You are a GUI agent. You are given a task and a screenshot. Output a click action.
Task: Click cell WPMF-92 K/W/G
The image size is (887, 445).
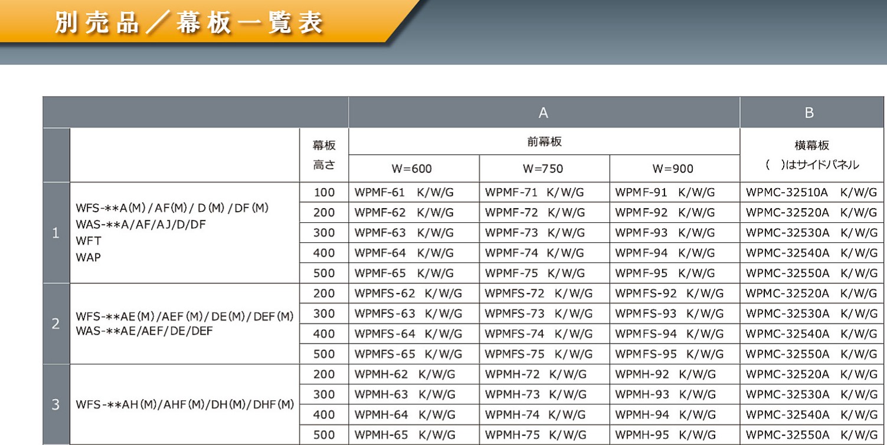tap(675, 212)
